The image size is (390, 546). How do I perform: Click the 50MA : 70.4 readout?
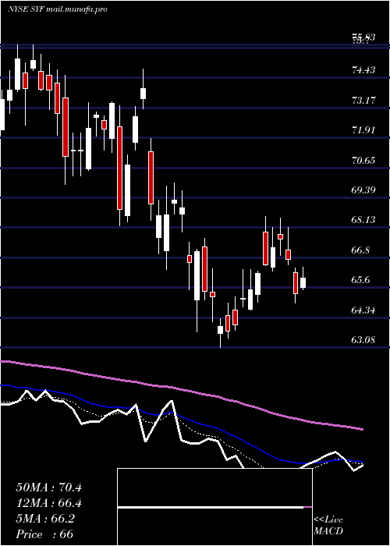[x=48, y=487]
